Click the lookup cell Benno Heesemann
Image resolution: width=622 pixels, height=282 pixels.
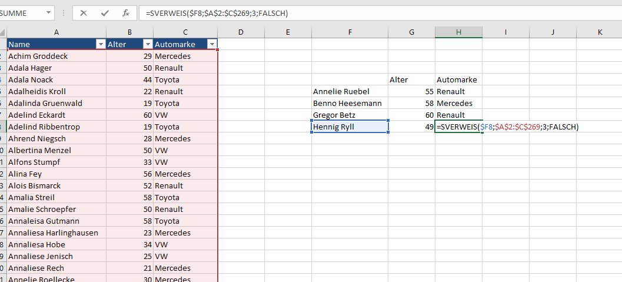(x=350, y=103)
